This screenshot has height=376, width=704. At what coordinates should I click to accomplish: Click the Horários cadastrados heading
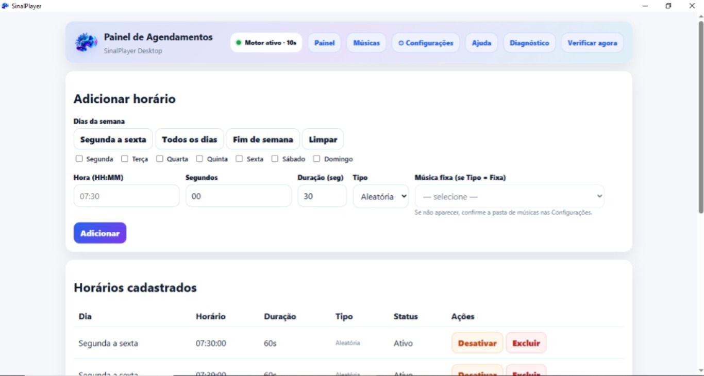point(135,287)
